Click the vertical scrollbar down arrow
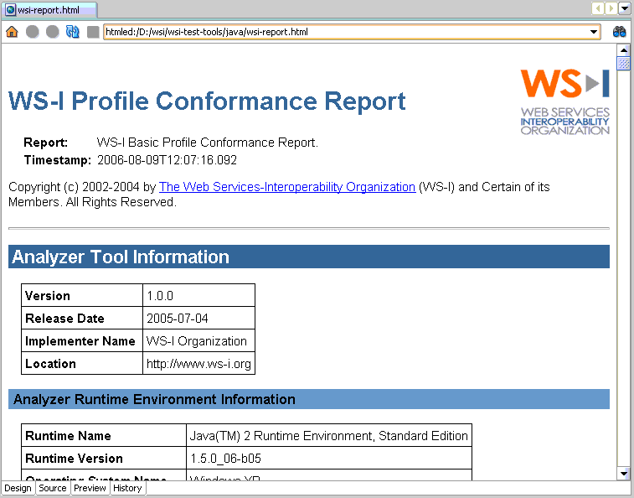The image size is (634, 498). (623, 474)
